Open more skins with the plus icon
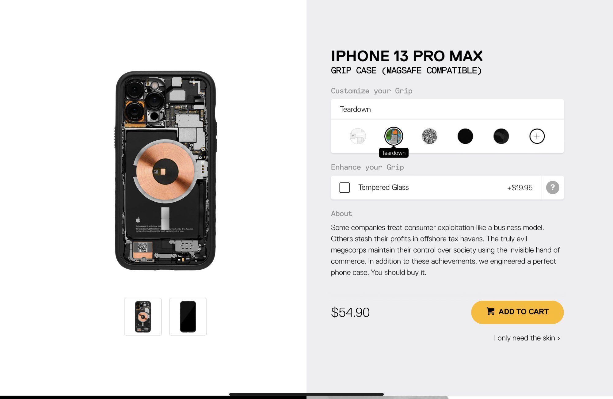 pos(537,136)
